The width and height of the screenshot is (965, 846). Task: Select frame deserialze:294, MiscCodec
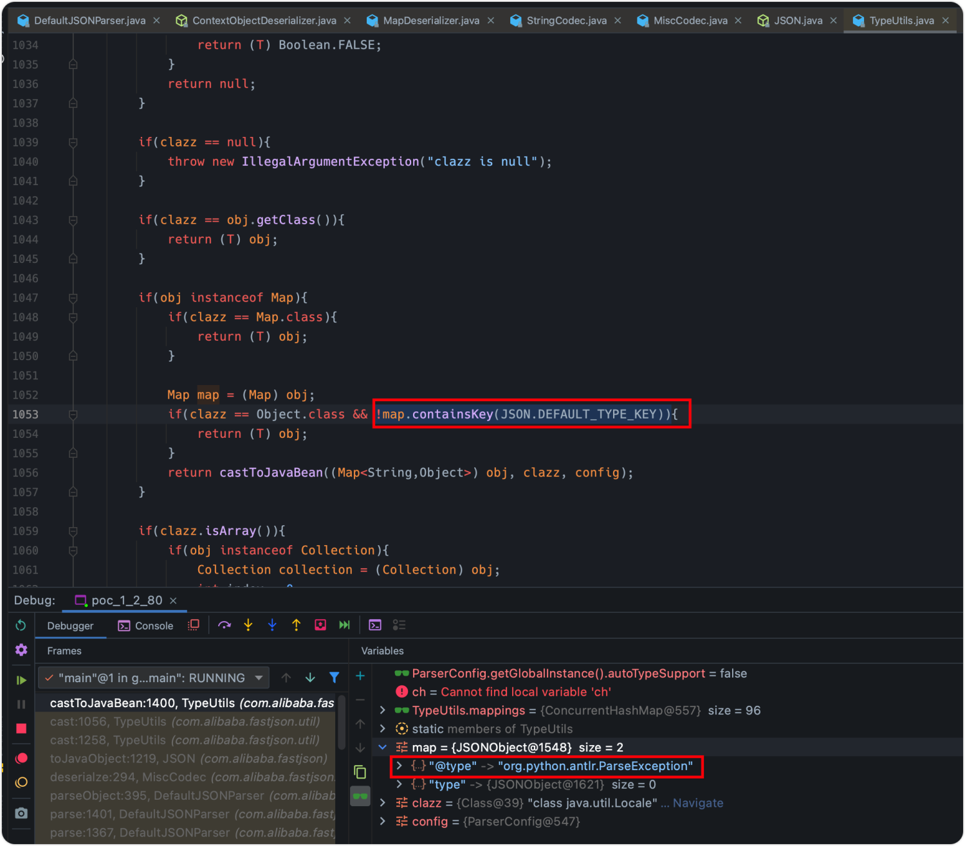[185, 777]
